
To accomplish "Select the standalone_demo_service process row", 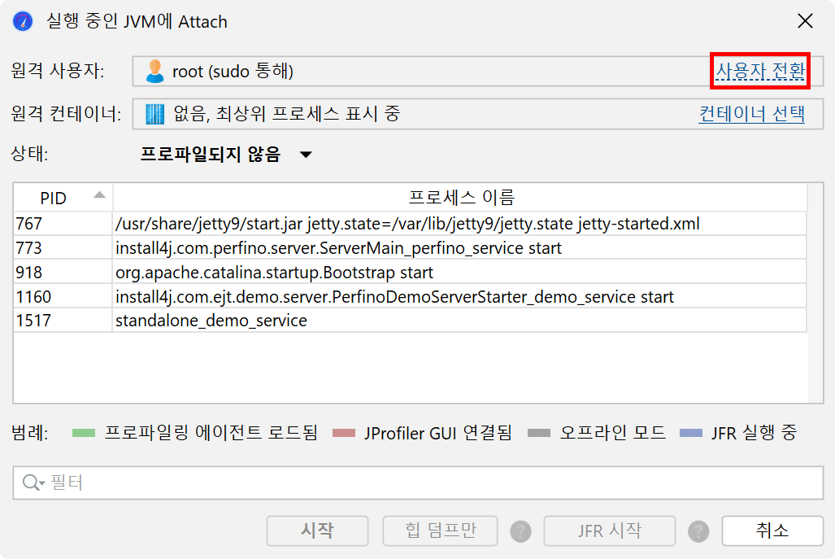I will [410, 321].
